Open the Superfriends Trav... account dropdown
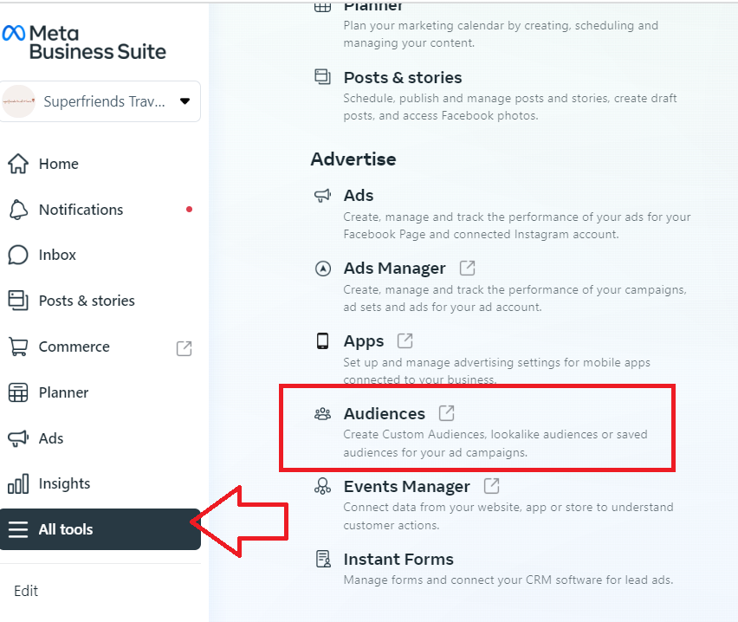This screenshot has height=622, width=738. tap(100, 101)
